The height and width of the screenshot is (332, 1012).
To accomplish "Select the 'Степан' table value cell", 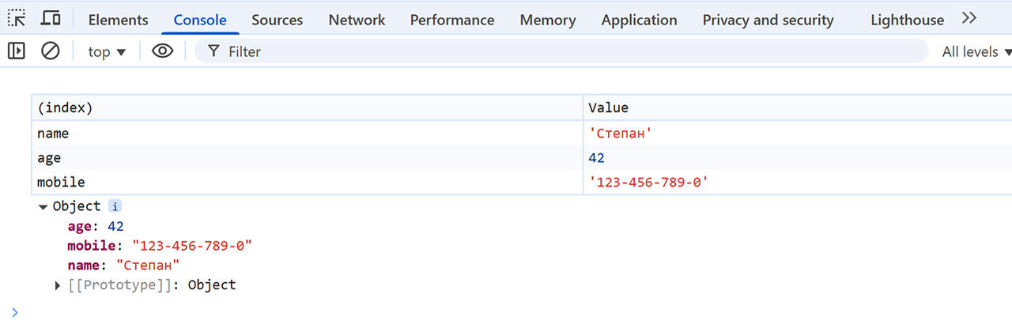I will click(x=798, y=134).
